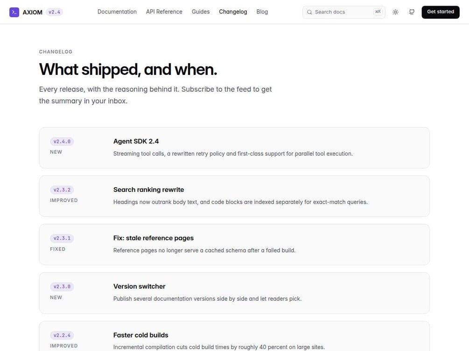Open the Version switcher release entry
Viewport: 469px width, 351px height.
(x=234, y=293)
